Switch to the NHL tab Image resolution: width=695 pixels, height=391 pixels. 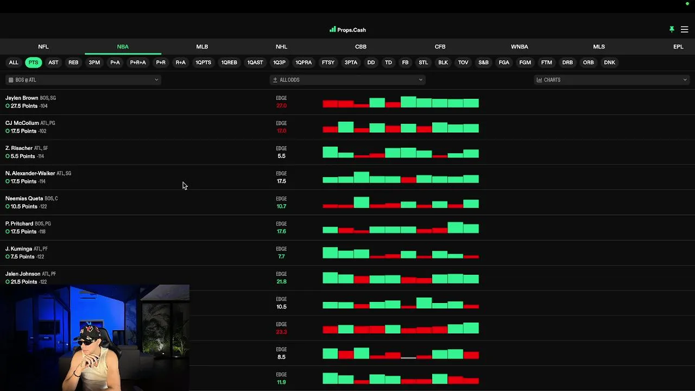click(x=281, y=47)
